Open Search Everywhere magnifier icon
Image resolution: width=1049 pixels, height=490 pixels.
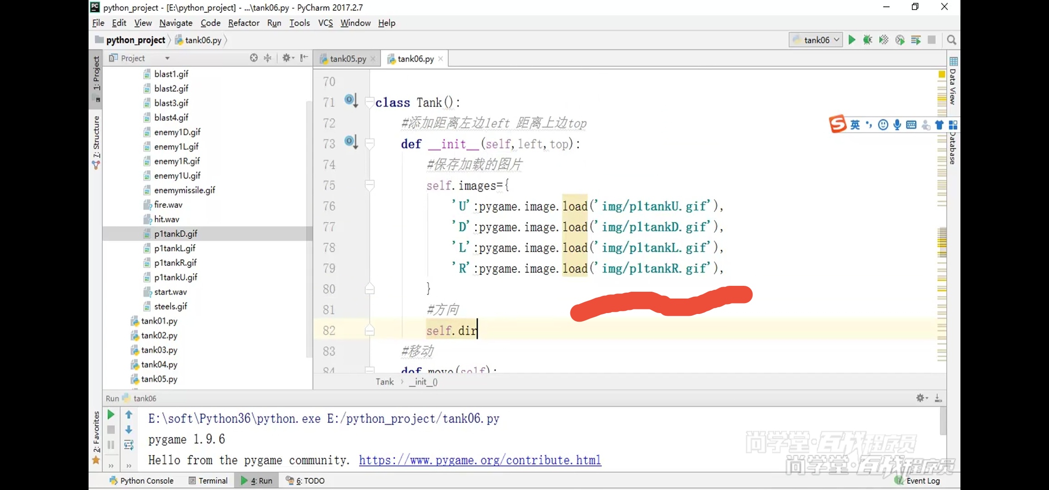click(x=952, y=40)
